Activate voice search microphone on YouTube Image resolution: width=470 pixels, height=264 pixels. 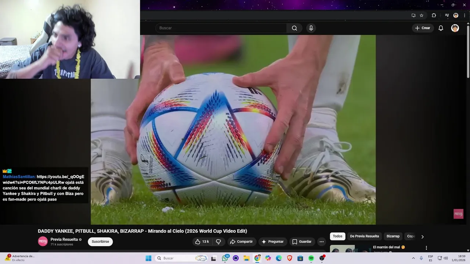tap(311, 28)
